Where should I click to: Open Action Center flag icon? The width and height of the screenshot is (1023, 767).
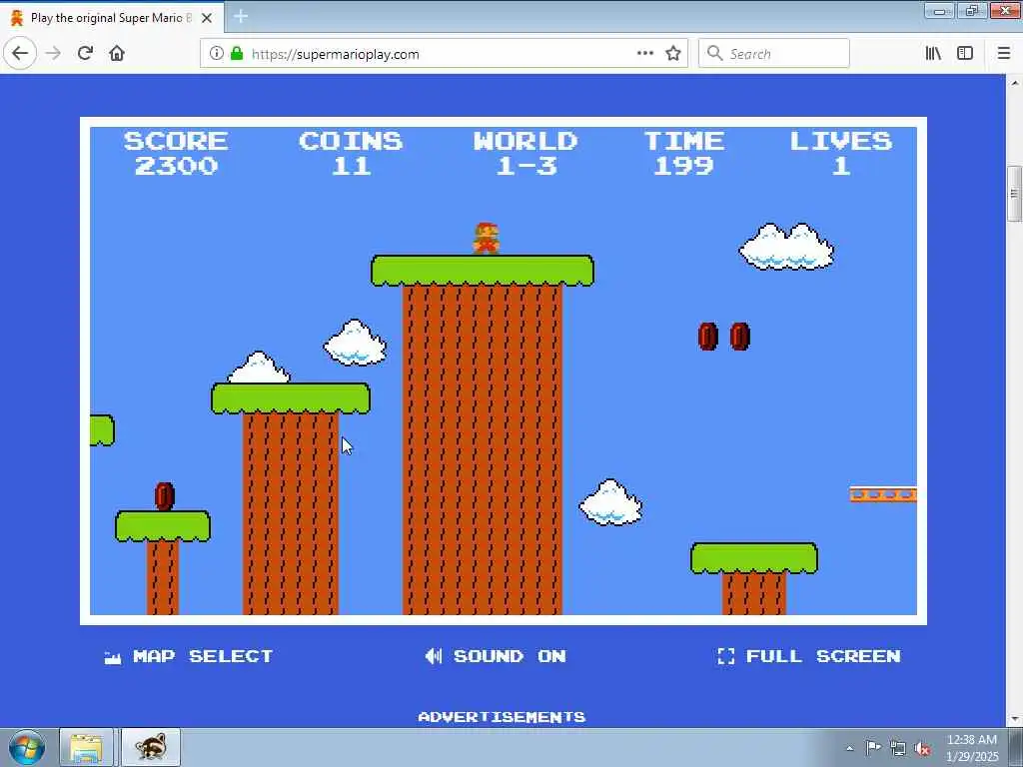873,747
